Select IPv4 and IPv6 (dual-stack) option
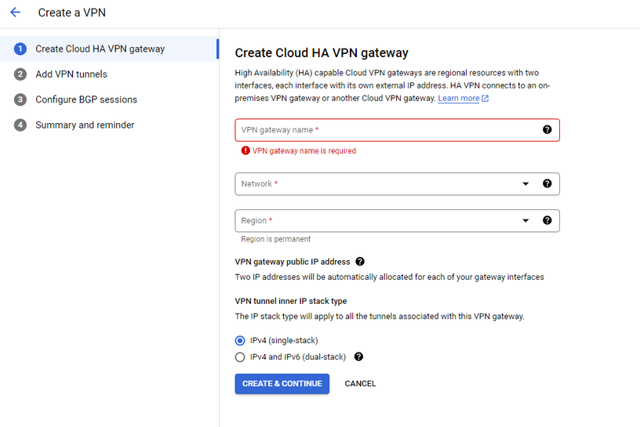Image resolution: width=640 pixels, height=427 pixels. click(x=240, y=357)
